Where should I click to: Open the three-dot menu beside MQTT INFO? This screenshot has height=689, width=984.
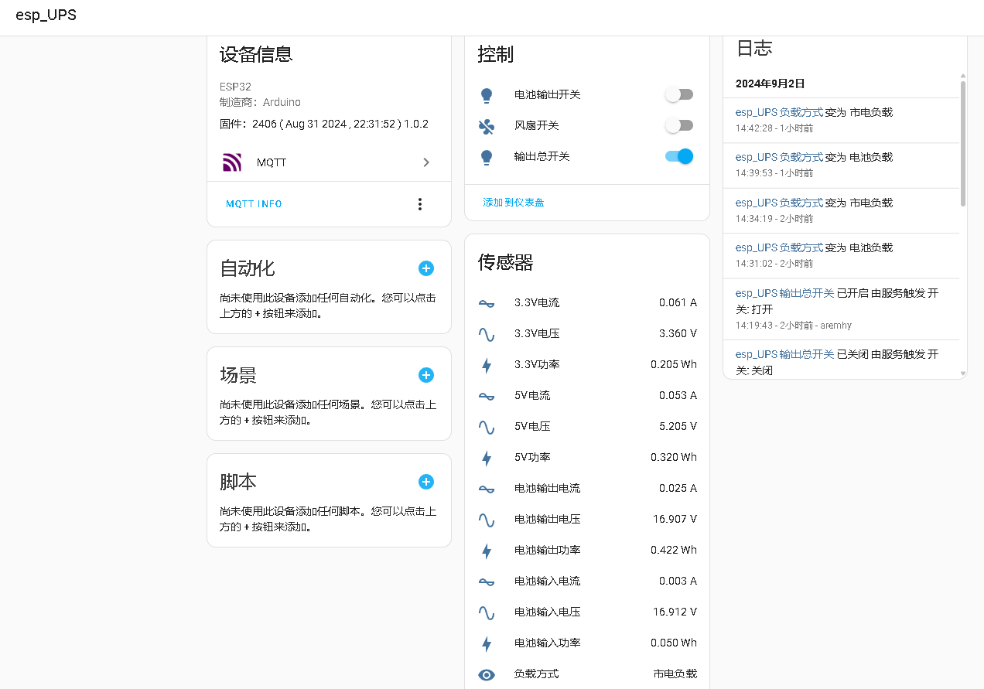click(420, 204)
